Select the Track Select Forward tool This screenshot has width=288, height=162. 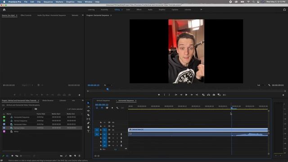(88, 107)
